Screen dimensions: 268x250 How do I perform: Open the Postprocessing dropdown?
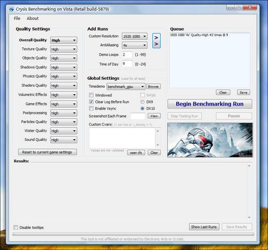coord(64,113)
